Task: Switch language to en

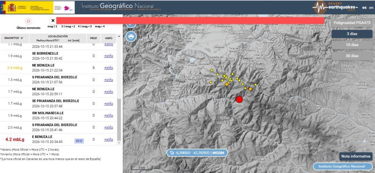Action: pos(371,7)
